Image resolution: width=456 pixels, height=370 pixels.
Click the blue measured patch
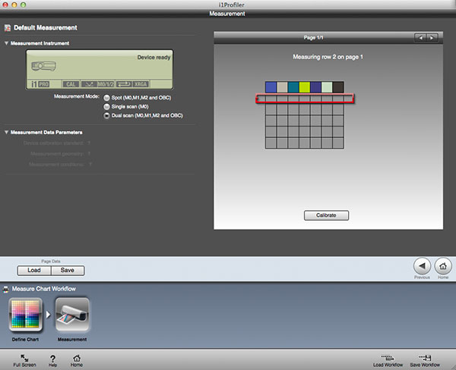(x=271, y=87)
